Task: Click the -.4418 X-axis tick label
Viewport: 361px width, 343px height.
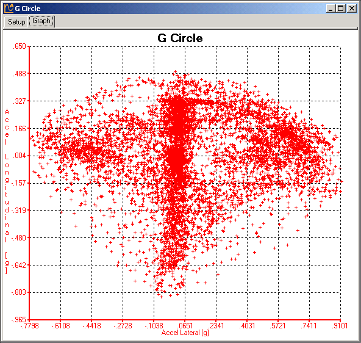Action: click(92, 326)
